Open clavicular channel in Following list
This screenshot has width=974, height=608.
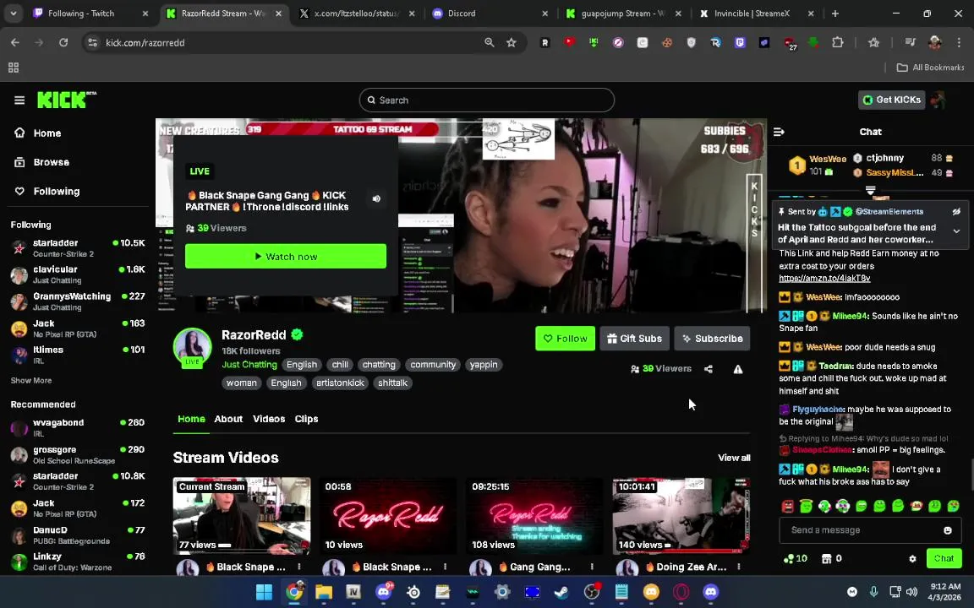tap(78, 274)
